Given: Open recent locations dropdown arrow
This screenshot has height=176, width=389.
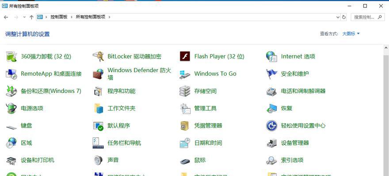Looking at the screenshot, I should click(x=24, y=17).
